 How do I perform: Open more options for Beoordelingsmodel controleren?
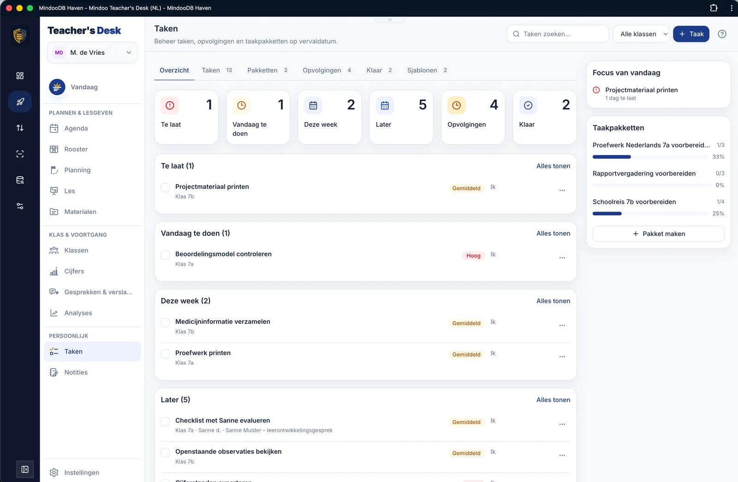[562, 258]
